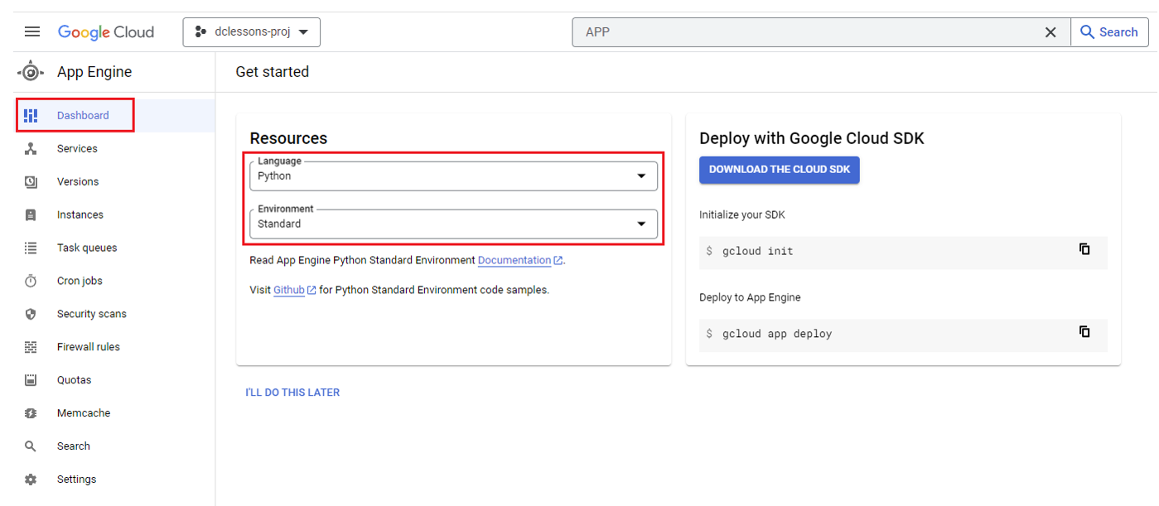Click the top bar Search button

(1110, 32)
